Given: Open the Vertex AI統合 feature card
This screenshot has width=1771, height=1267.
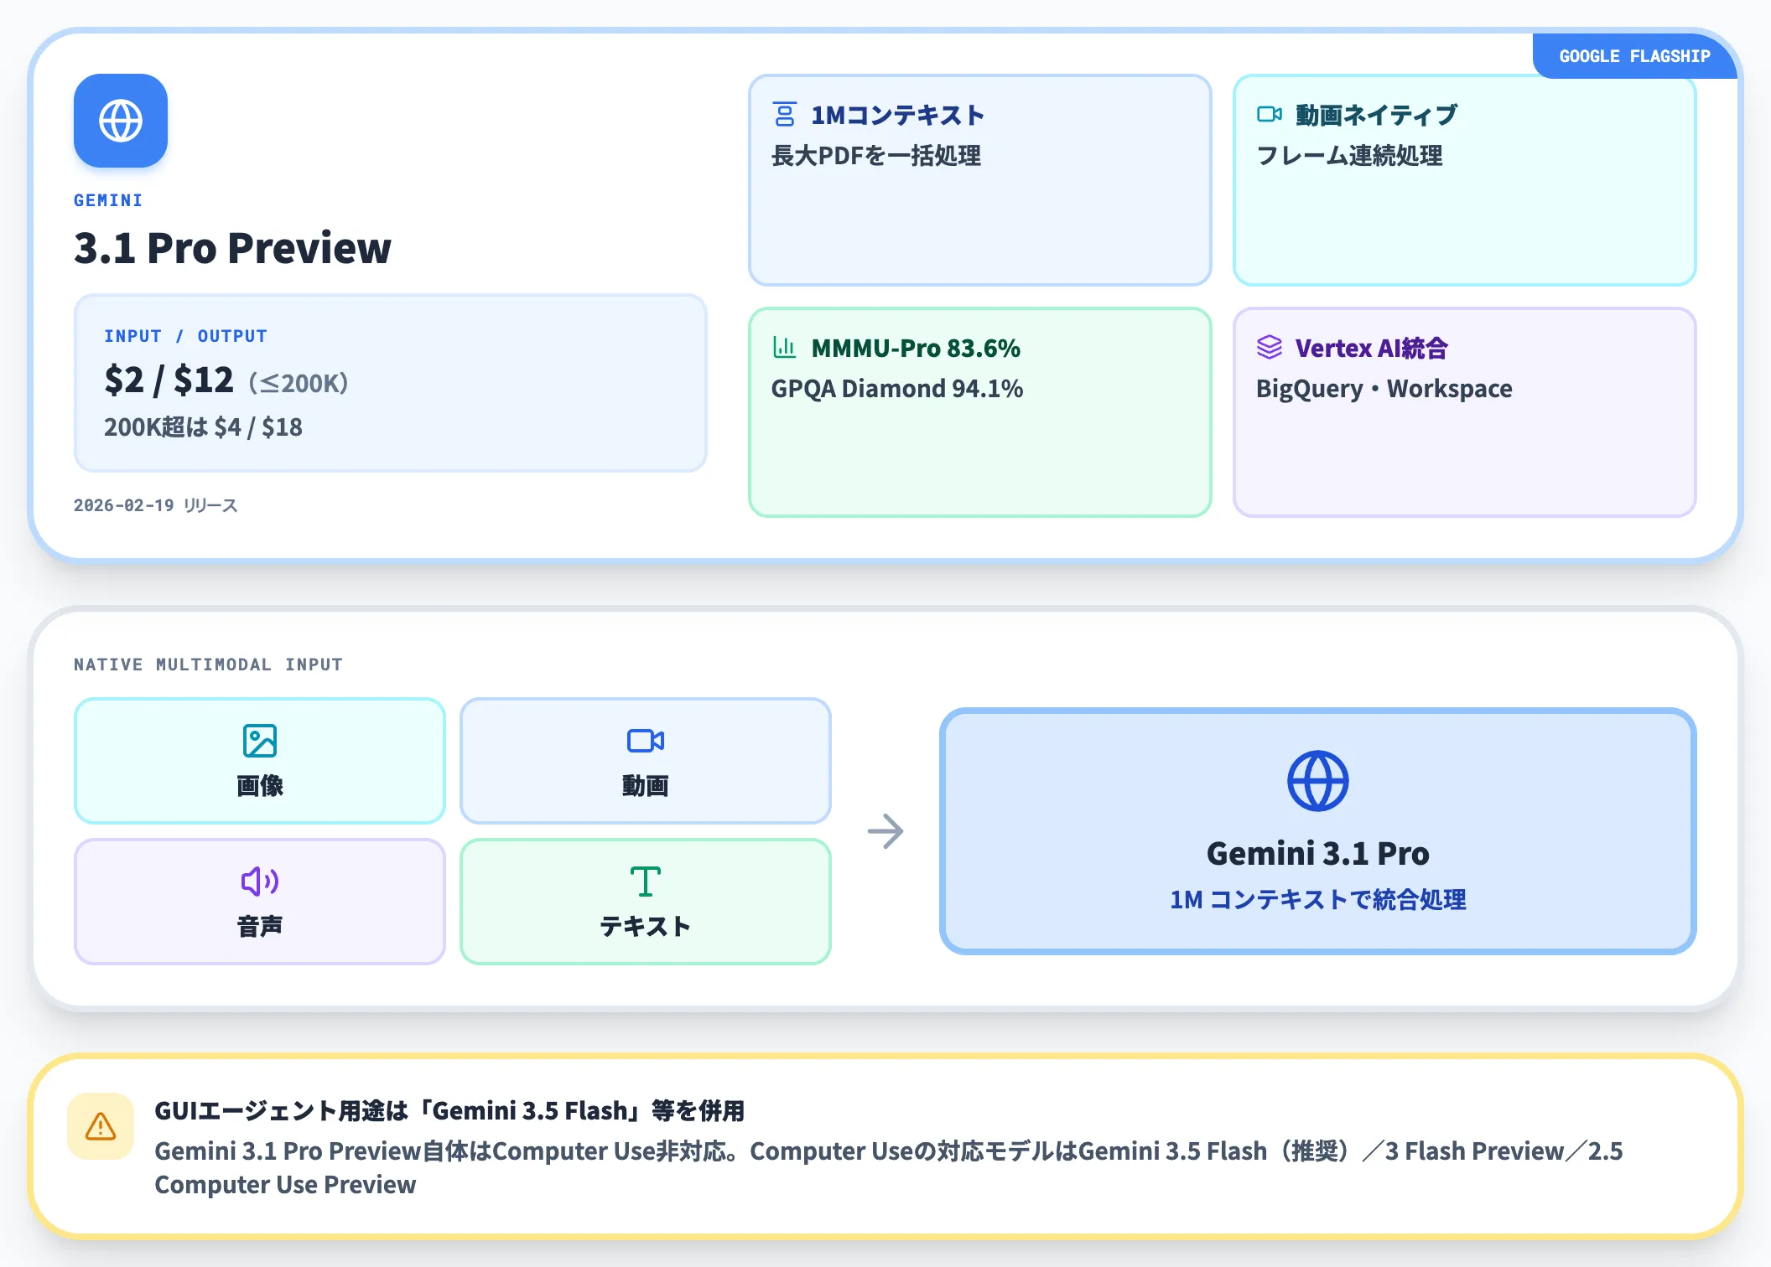Looking at the screenshot, I should (x=1465, y=412).
